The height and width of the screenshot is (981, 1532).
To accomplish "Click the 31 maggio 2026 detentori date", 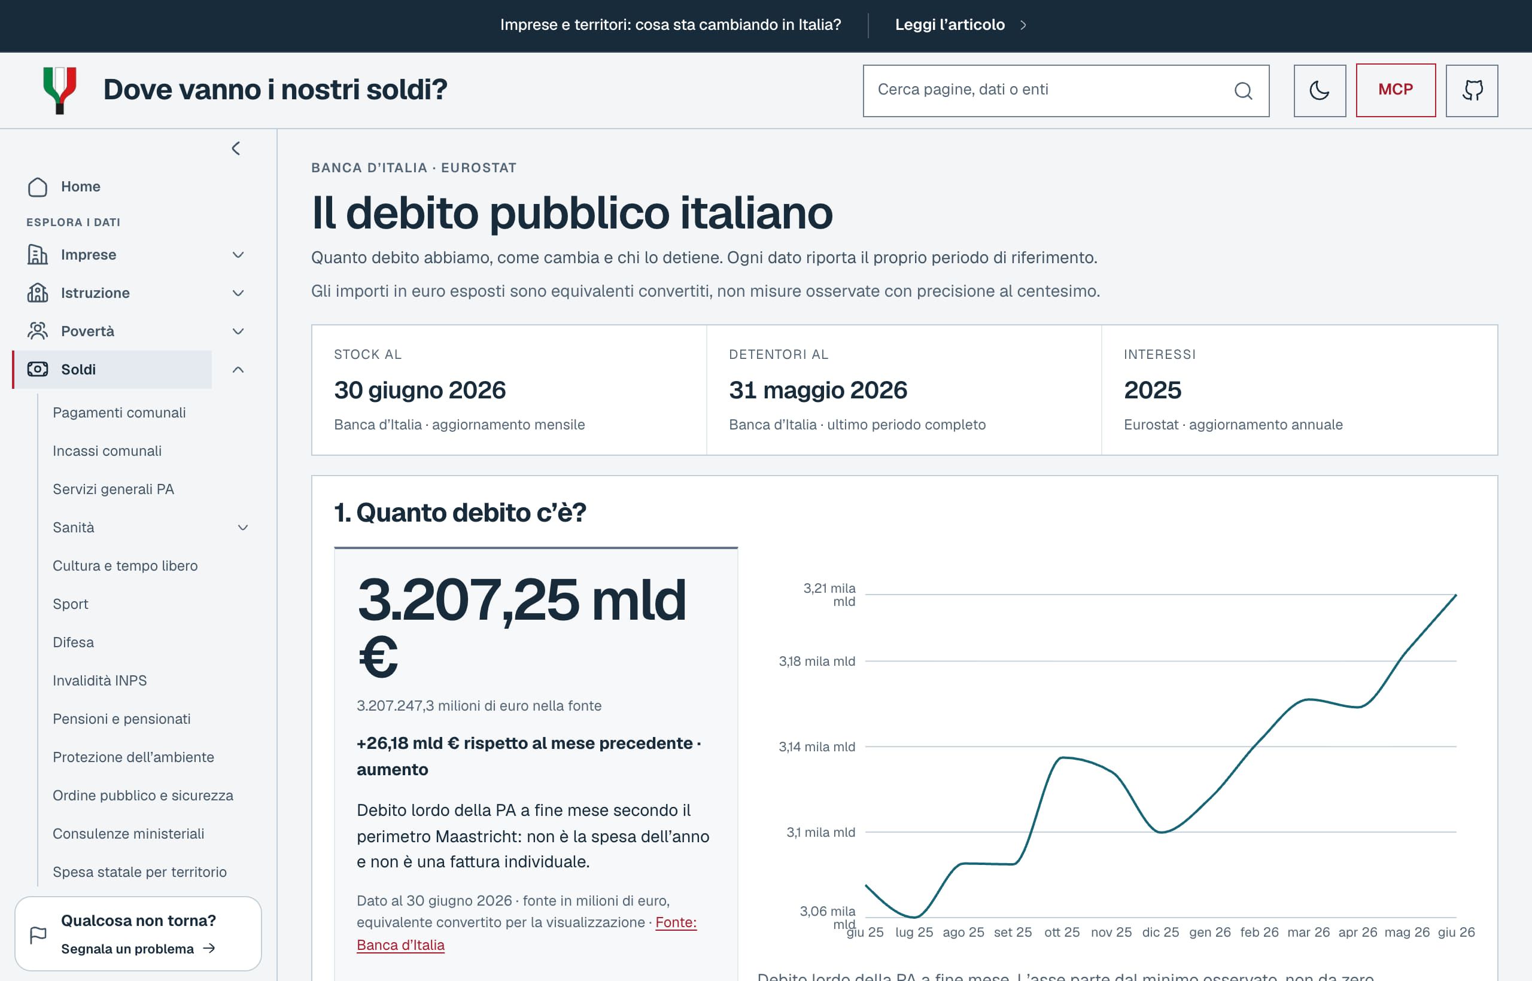I will coord(817,390).
